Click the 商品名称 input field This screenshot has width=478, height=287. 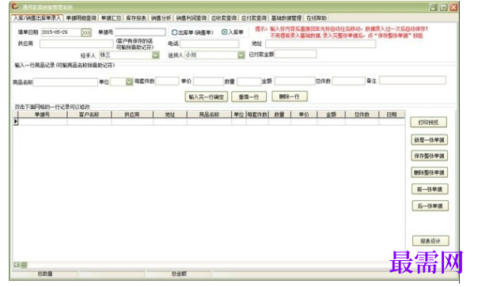pyautogui.click(x=65, y=82)
